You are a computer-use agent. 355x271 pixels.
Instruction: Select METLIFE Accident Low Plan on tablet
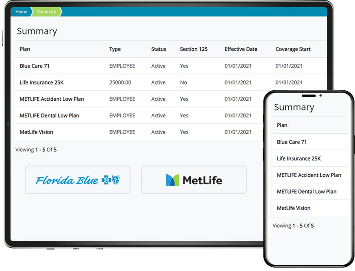click(52, 99)
